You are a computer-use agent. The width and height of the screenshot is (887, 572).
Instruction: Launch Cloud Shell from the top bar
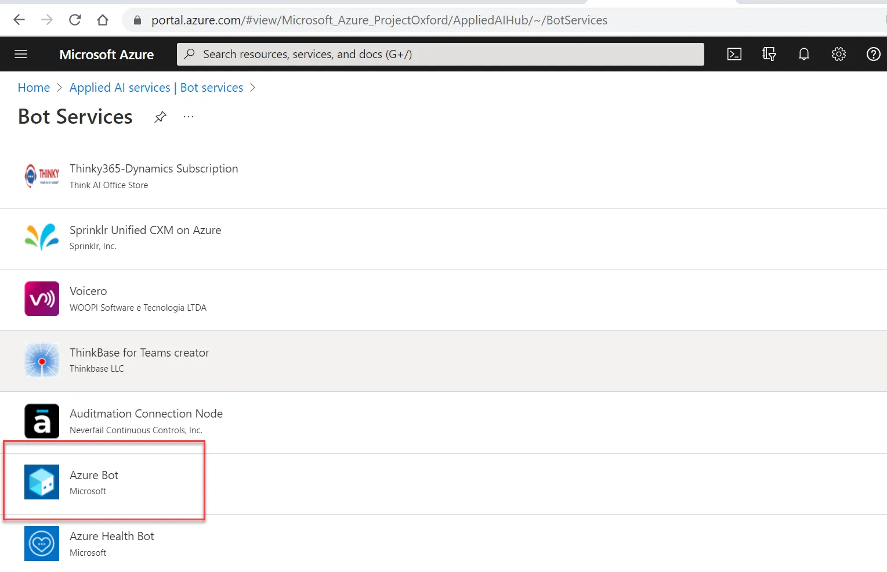pos(734,54)
